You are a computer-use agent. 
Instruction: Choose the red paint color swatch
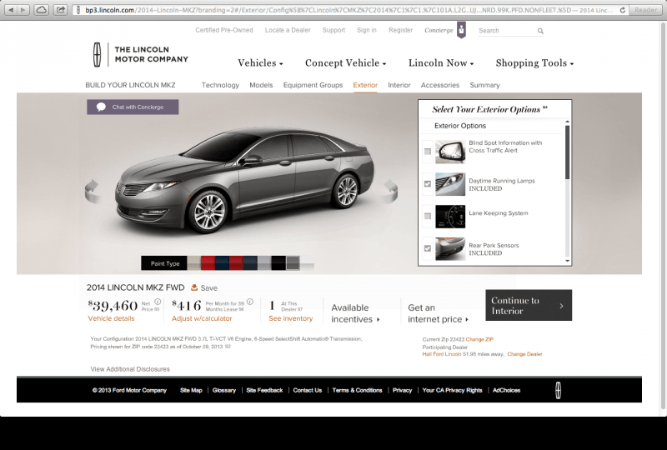pyautogui.click(x=208, y=263)
